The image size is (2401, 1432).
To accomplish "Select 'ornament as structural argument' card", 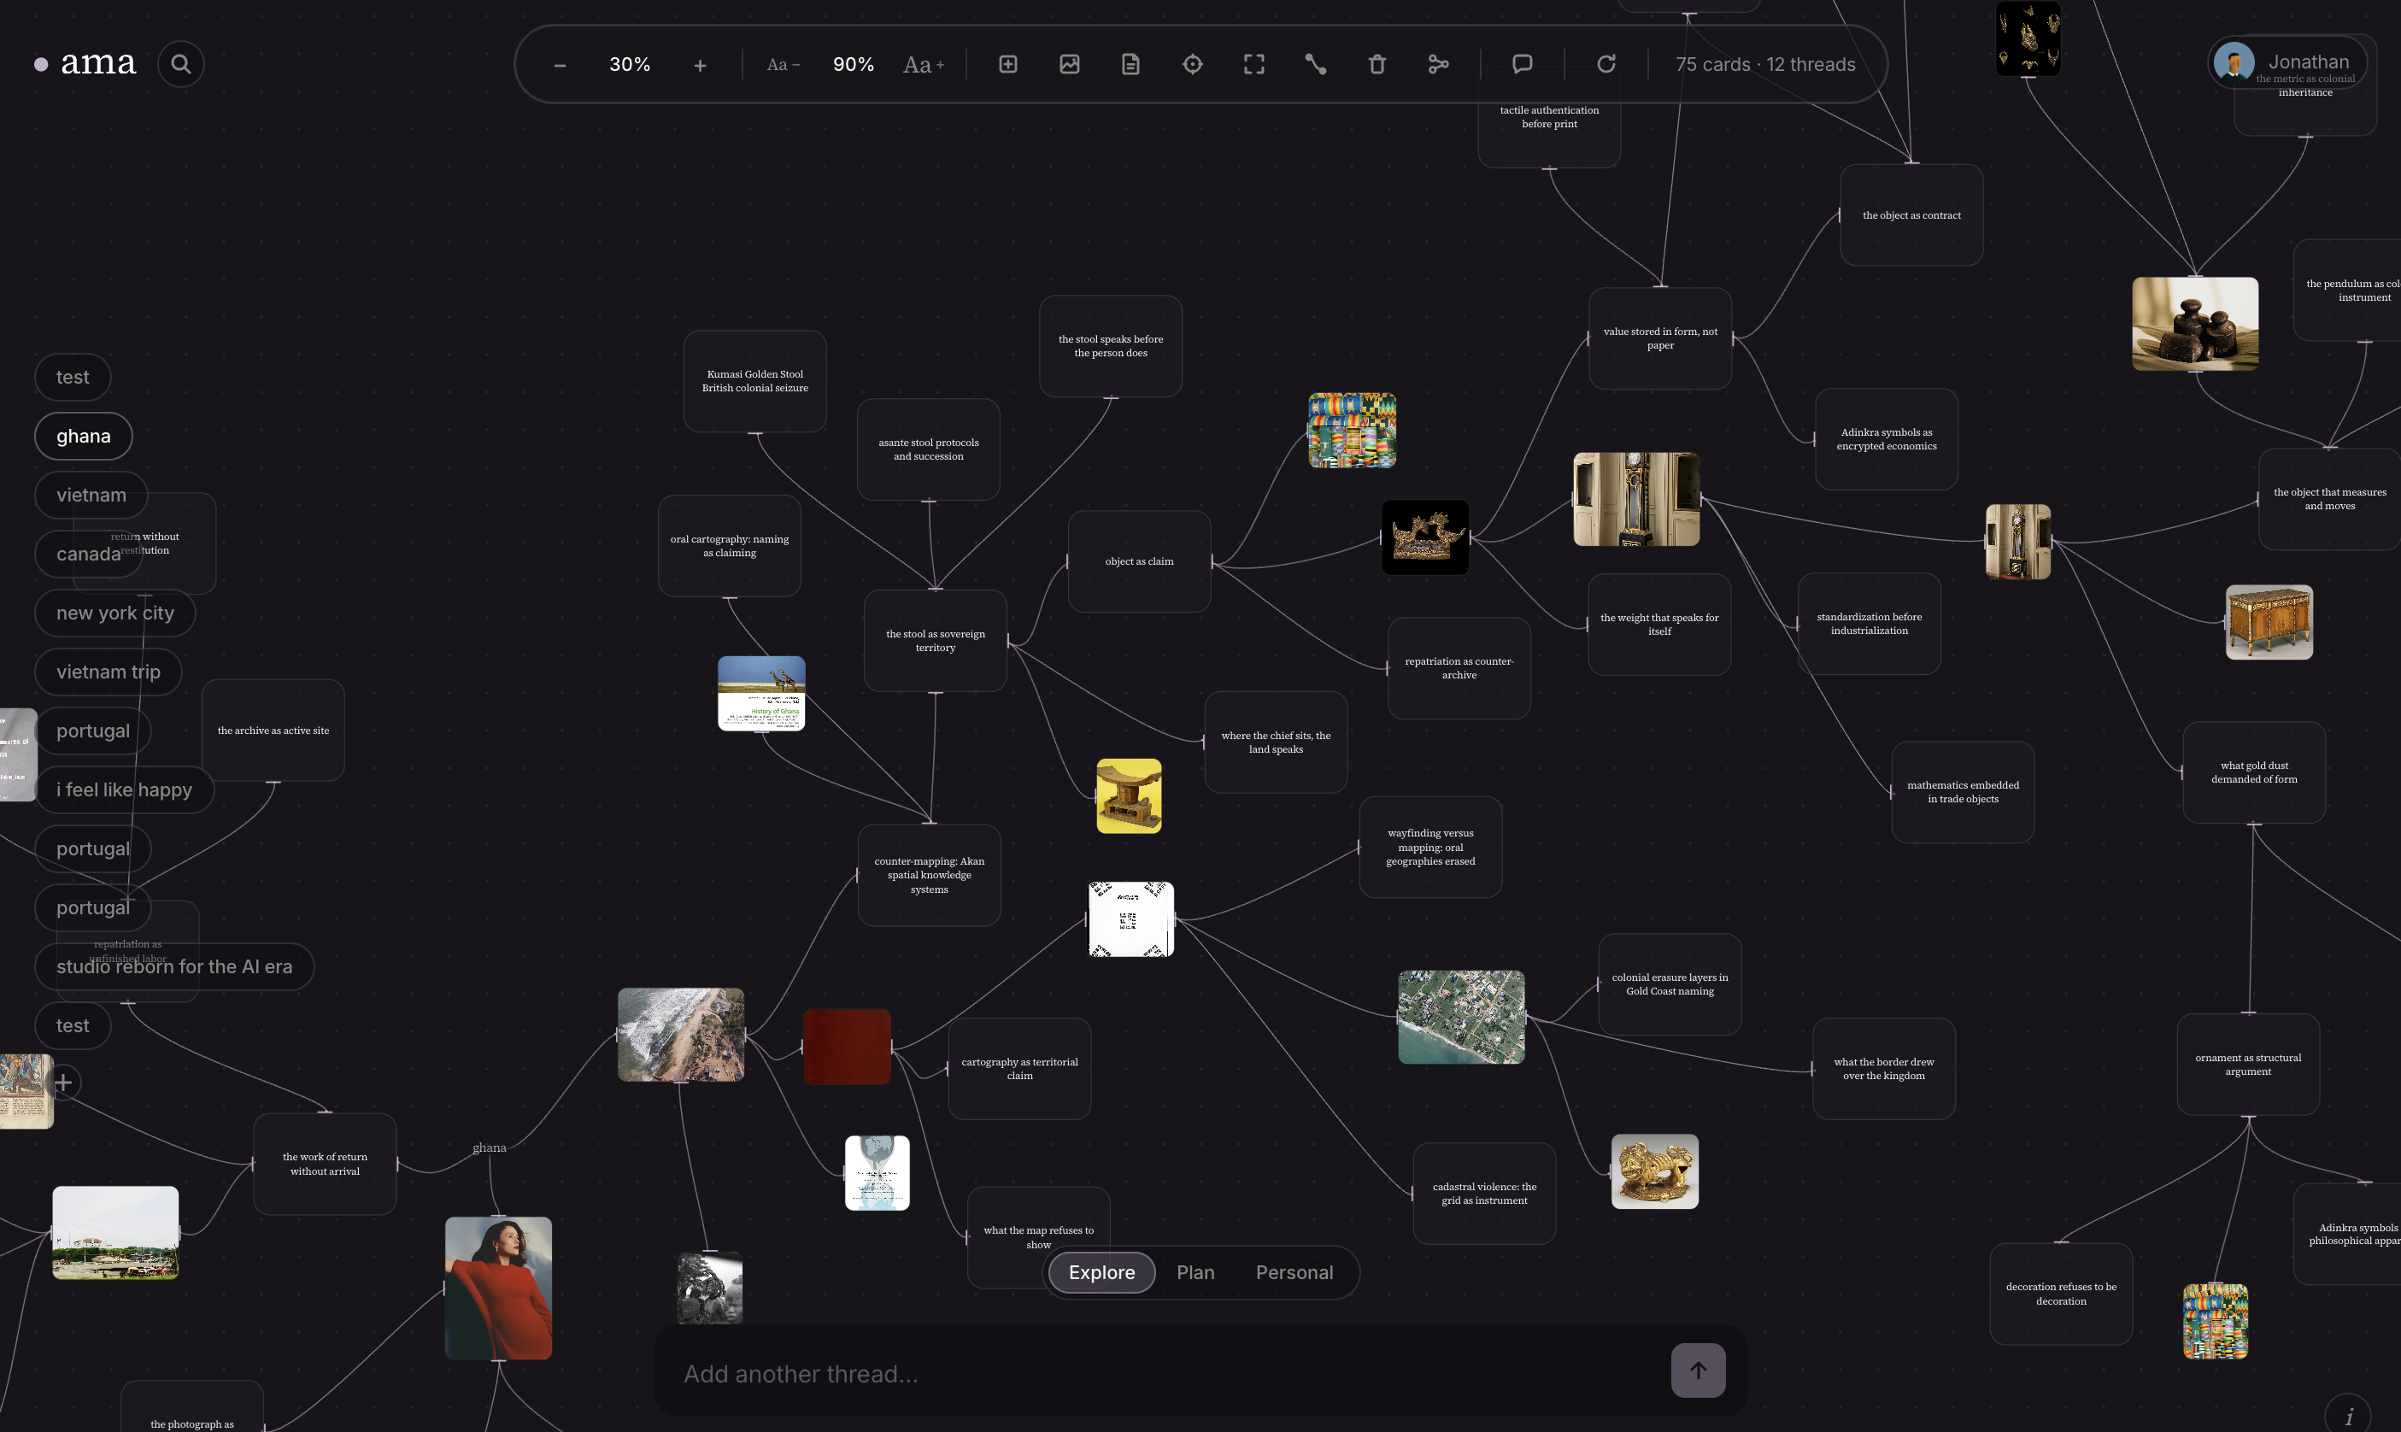I will point(2249,1065).
